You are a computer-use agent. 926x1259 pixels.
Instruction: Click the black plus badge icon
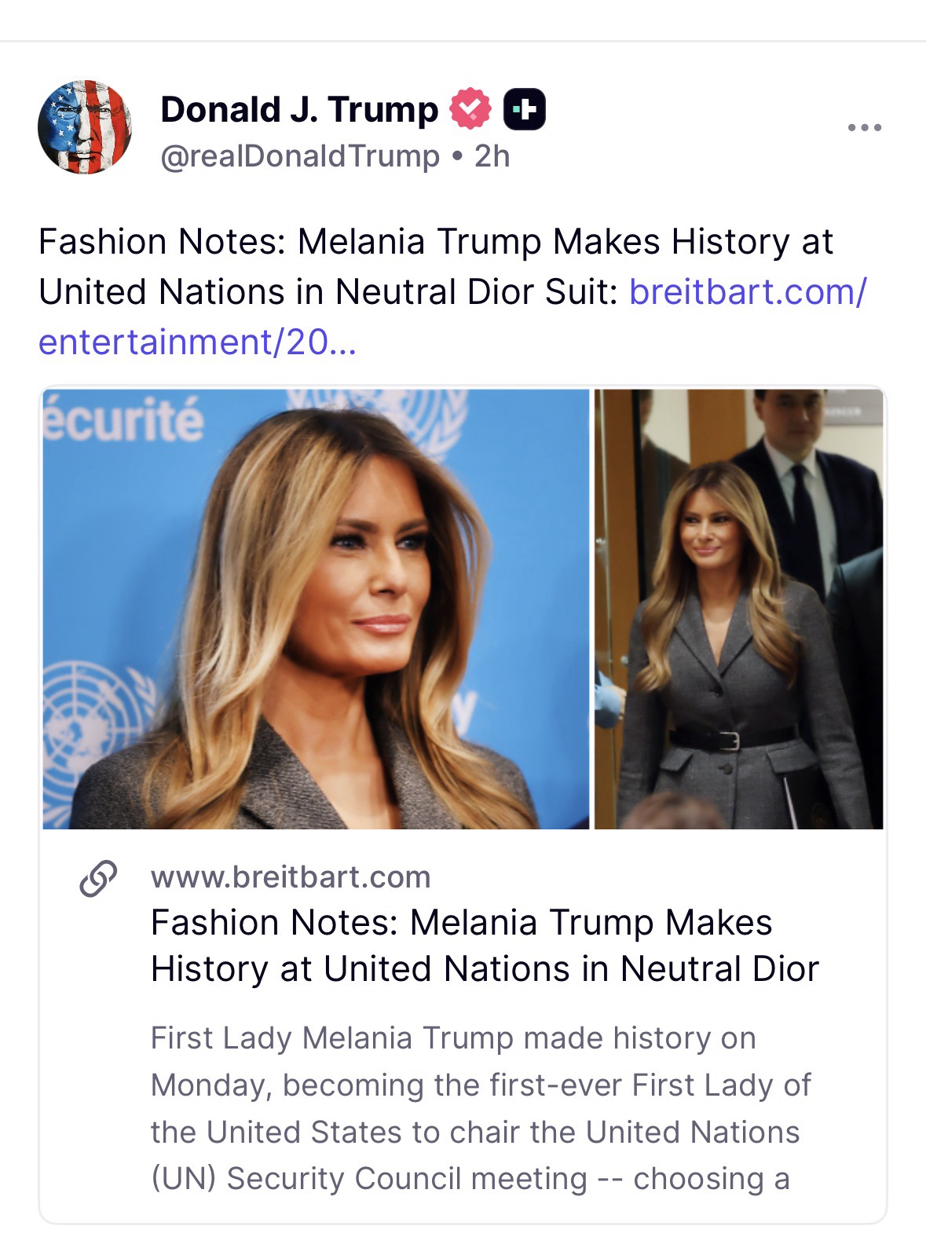pos(524,110)
